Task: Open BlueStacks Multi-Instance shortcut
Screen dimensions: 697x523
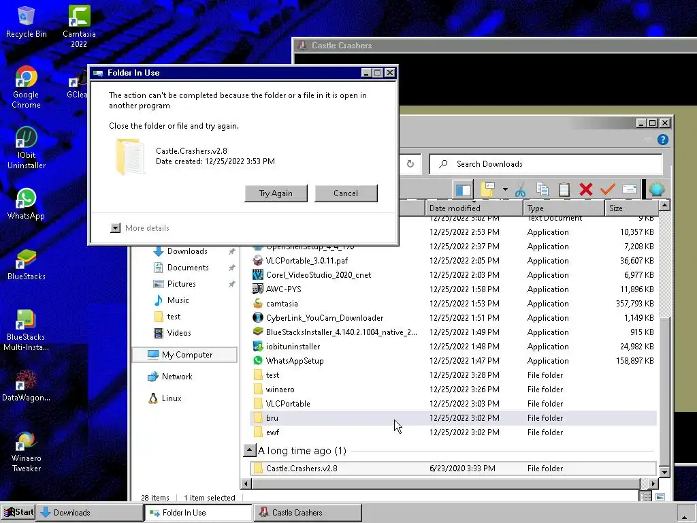Action: click(x=27, y=330)
